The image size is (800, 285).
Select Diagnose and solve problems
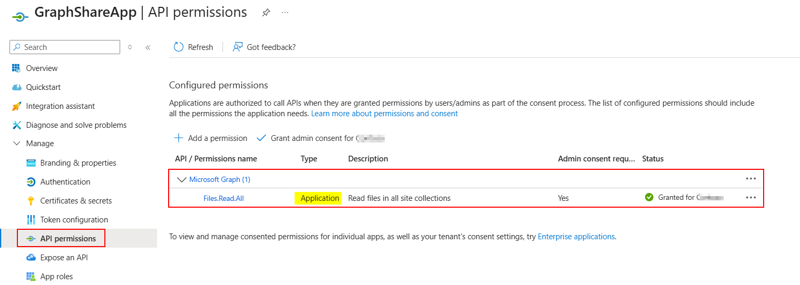76,125
